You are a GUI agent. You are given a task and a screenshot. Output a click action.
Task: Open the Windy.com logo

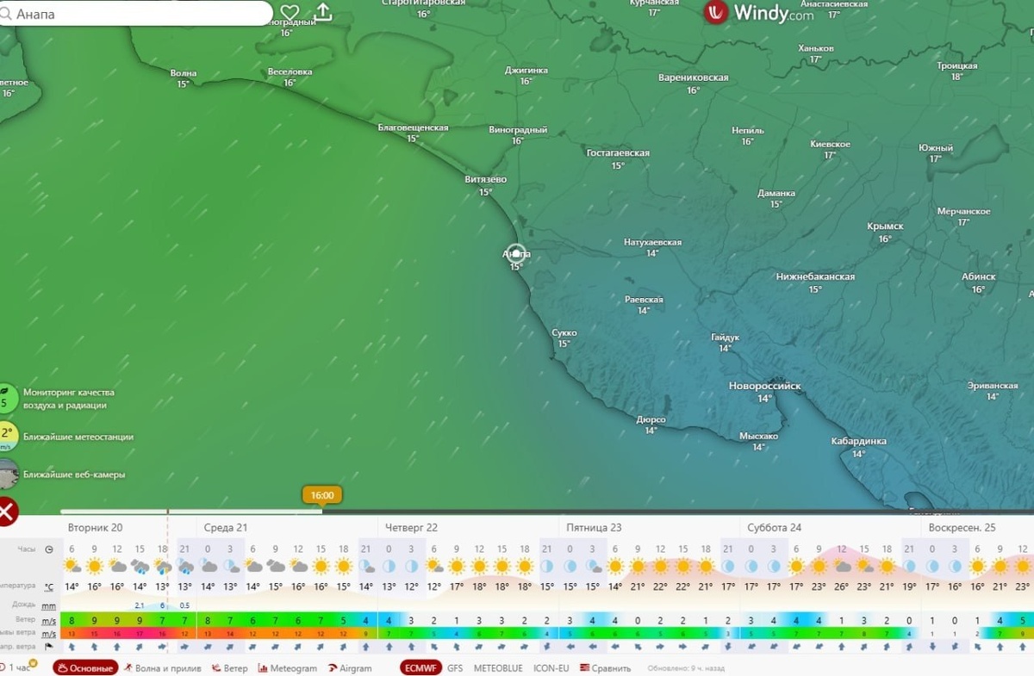759,13
